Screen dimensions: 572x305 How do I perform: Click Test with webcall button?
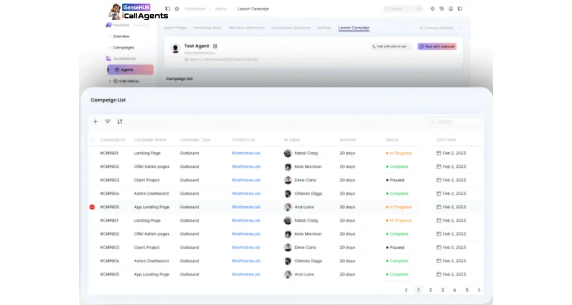437,47
